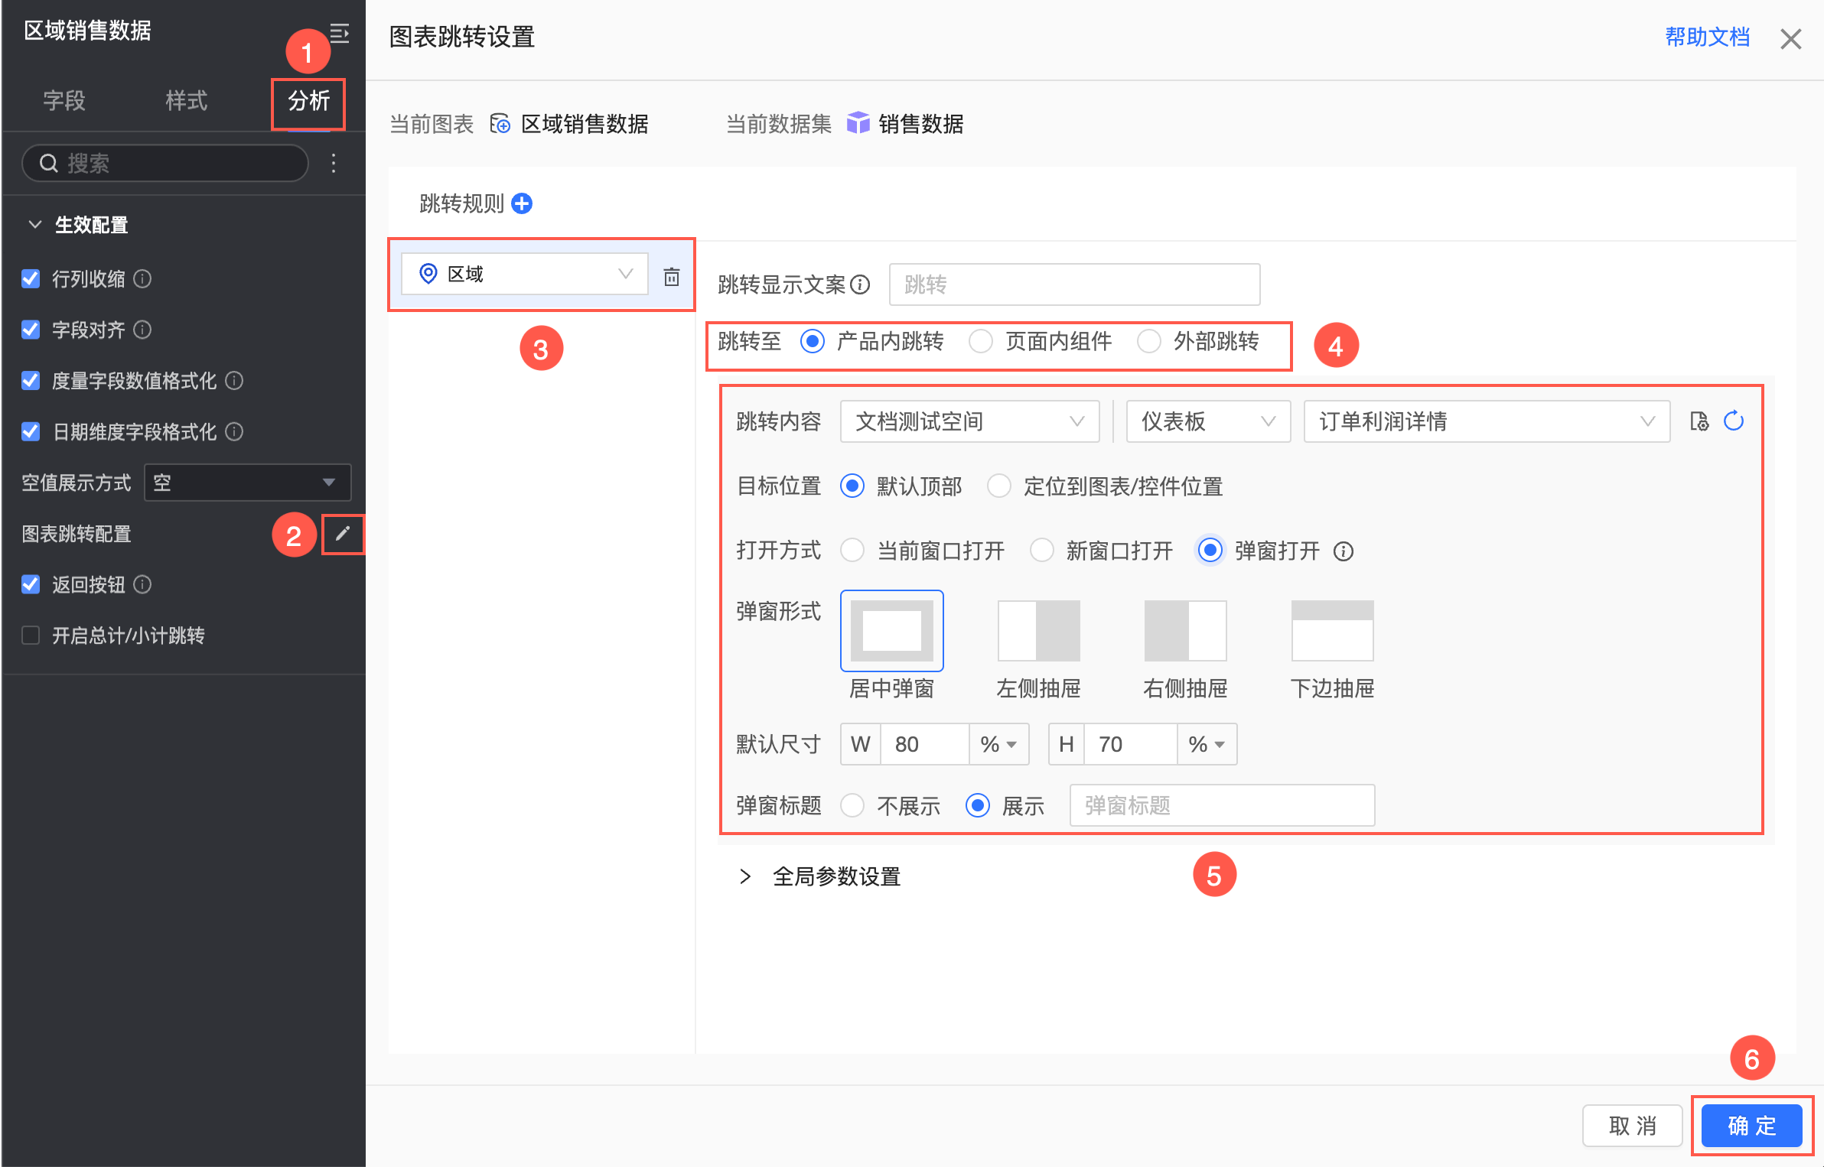Click the document settings icon next to refresh
This screenshot has height=1167, width=1824.
[x=1699, y=421]
